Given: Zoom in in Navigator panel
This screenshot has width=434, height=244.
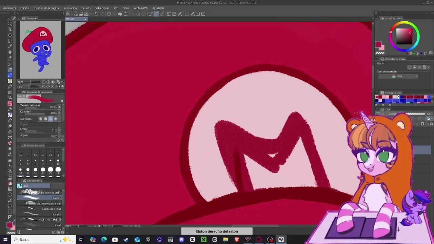Looking at the screenshot, I should click(48, 82).
